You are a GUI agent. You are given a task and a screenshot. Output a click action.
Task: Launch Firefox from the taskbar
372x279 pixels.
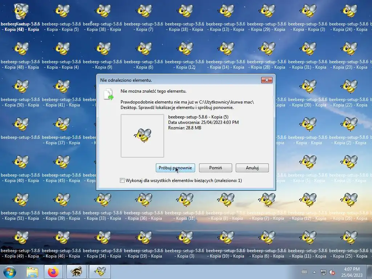pos(53,272)
